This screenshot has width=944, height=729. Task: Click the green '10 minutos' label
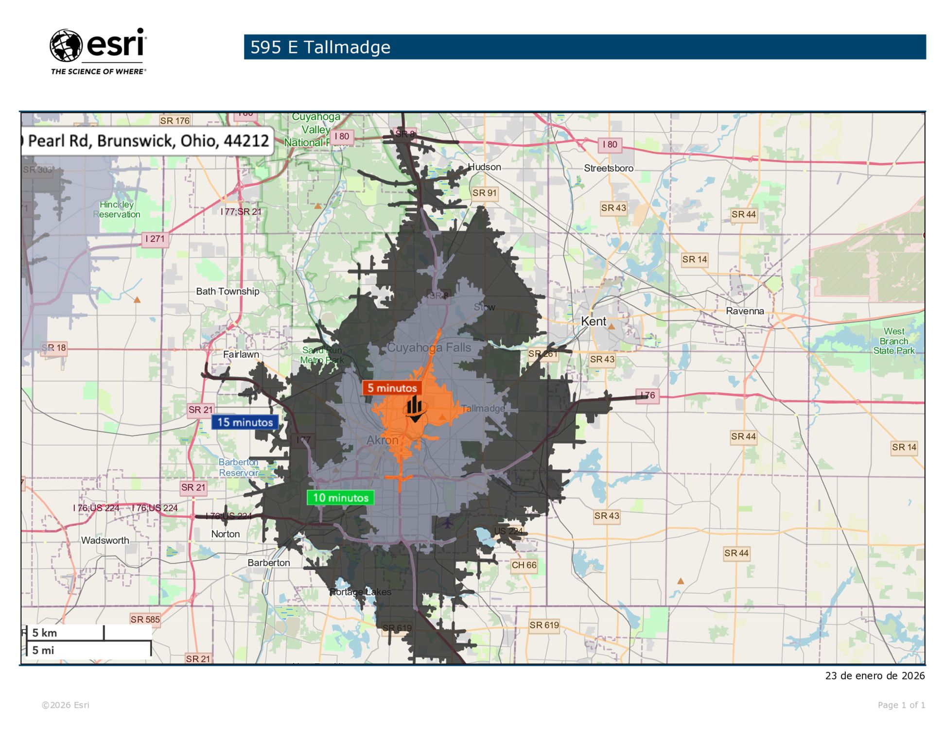click(x=340, y=498)
